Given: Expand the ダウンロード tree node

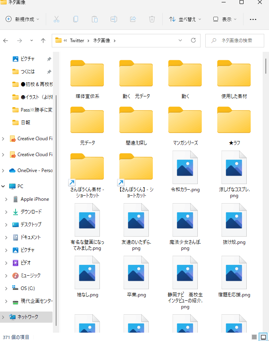Looking at the screenshot, I should pos(6,212).
